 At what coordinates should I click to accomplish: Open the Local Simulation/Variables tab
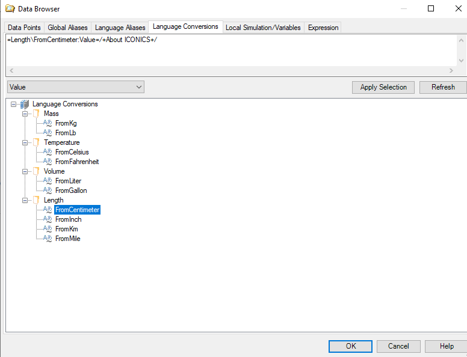click(x=263, y=28)
